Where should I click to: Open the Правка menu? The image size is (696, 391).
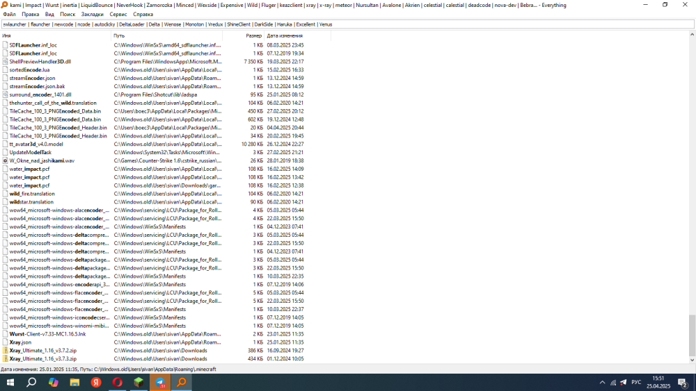[x=30, y=14]
